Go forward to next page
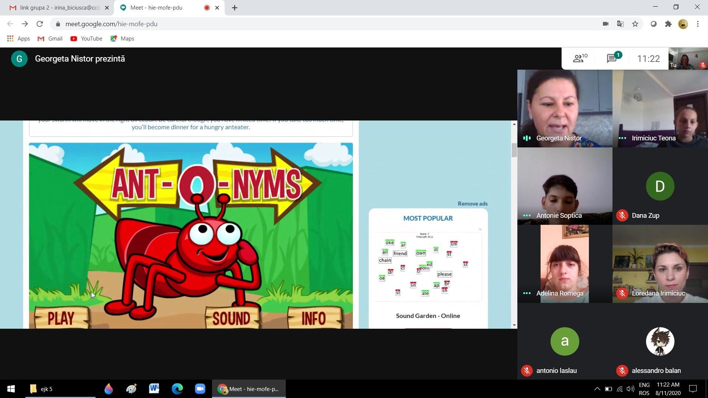The width and height of the screenshot is (708, 398). click(x=25, y=24)
